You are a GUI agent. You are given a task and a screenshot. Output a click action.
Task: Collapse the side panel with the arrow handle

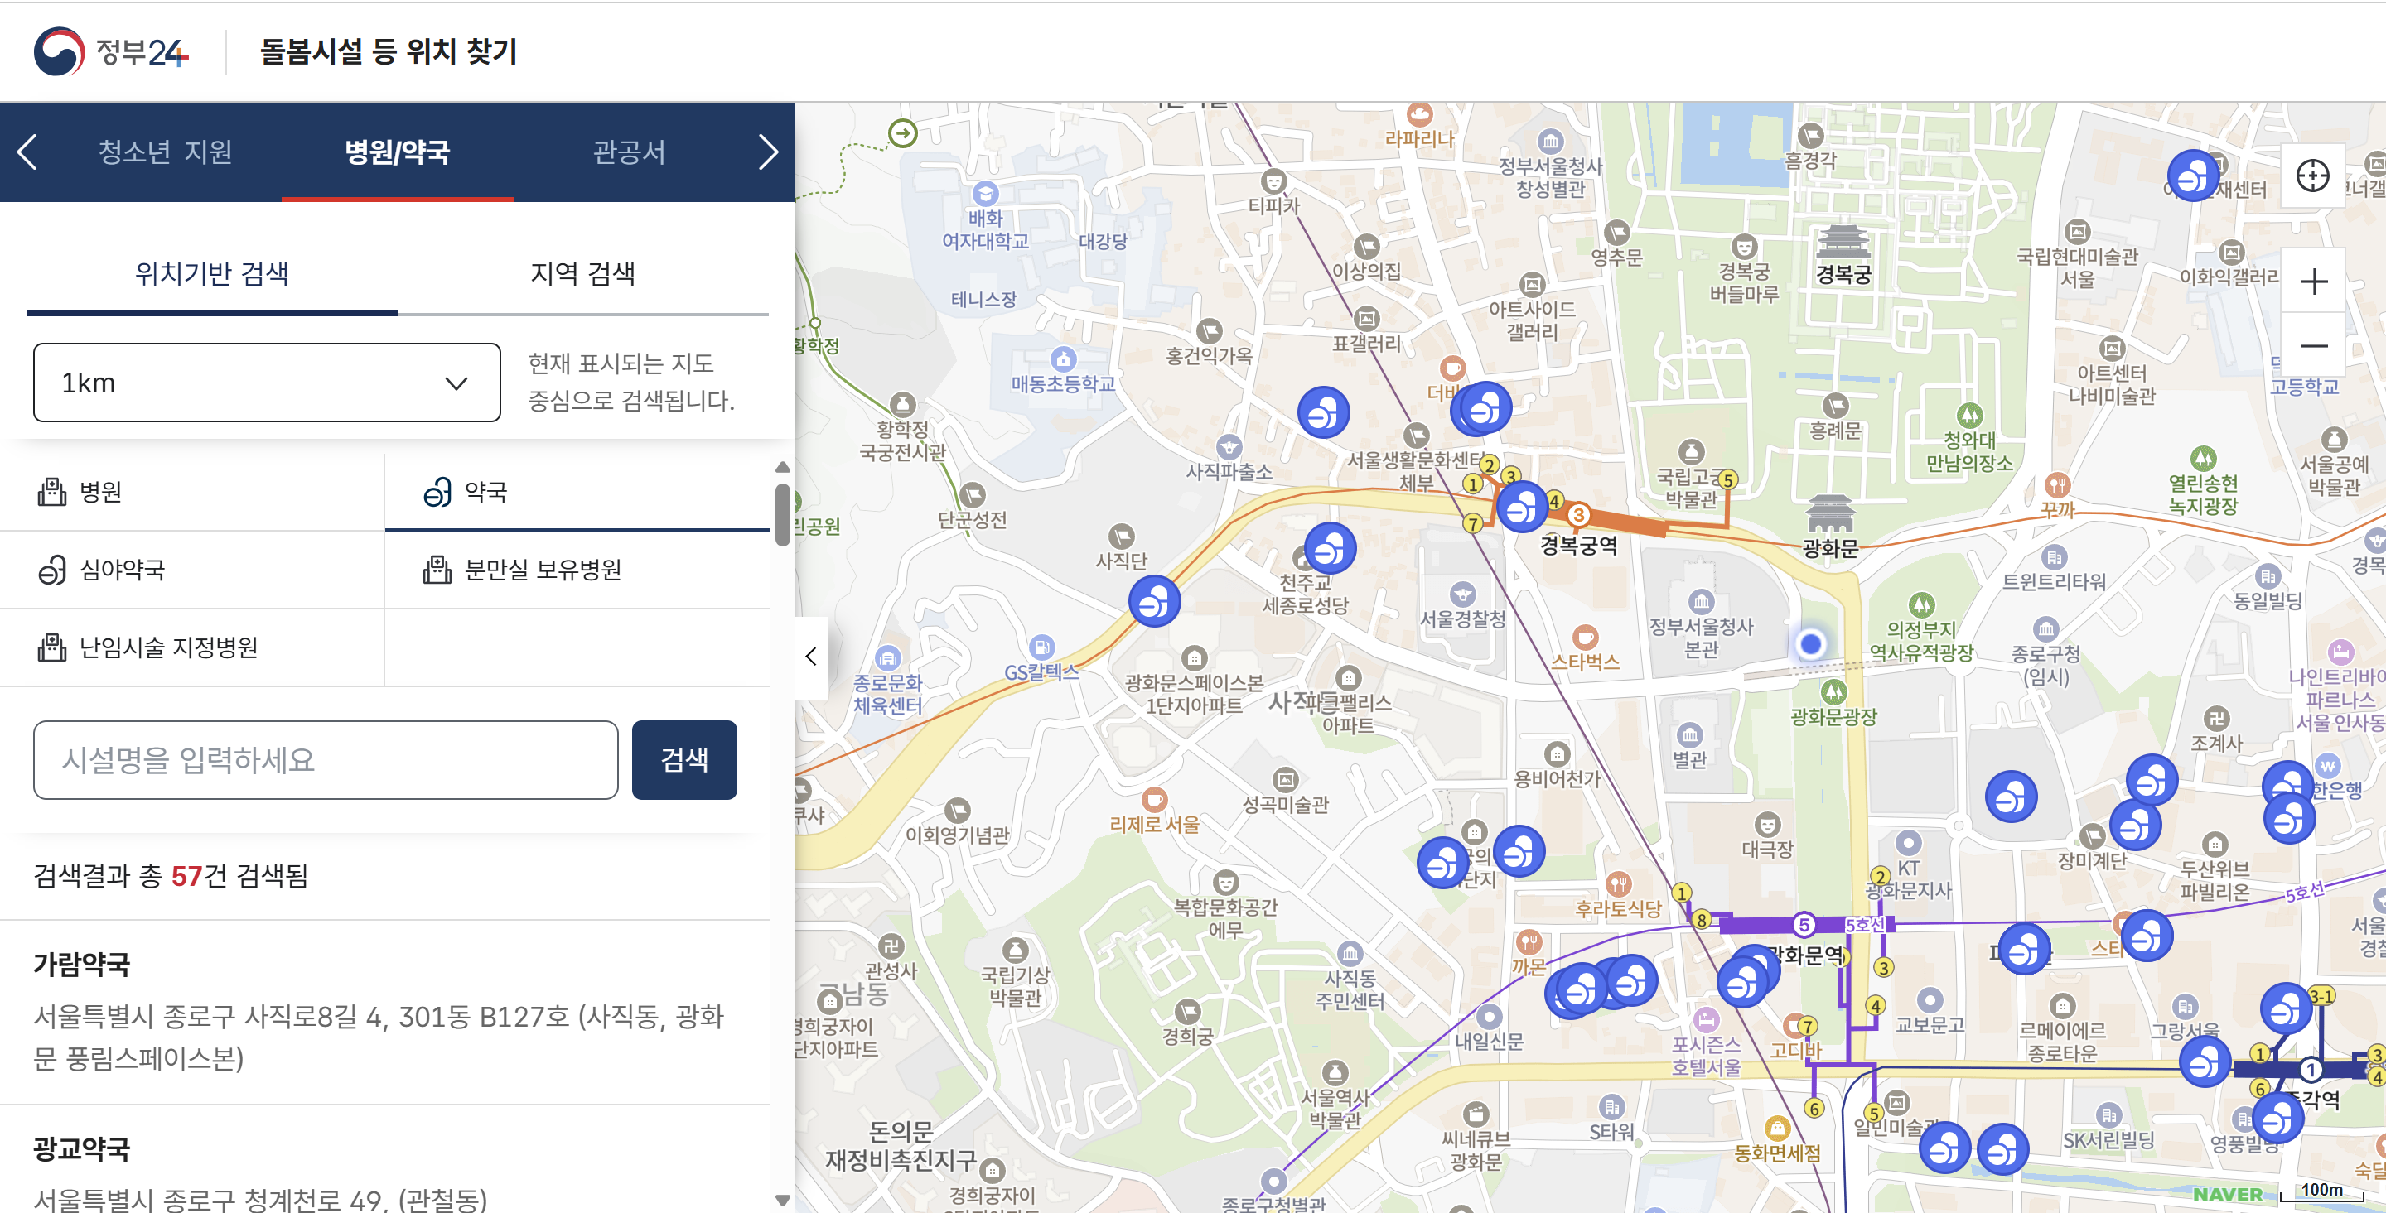click(x=811, y=657)
